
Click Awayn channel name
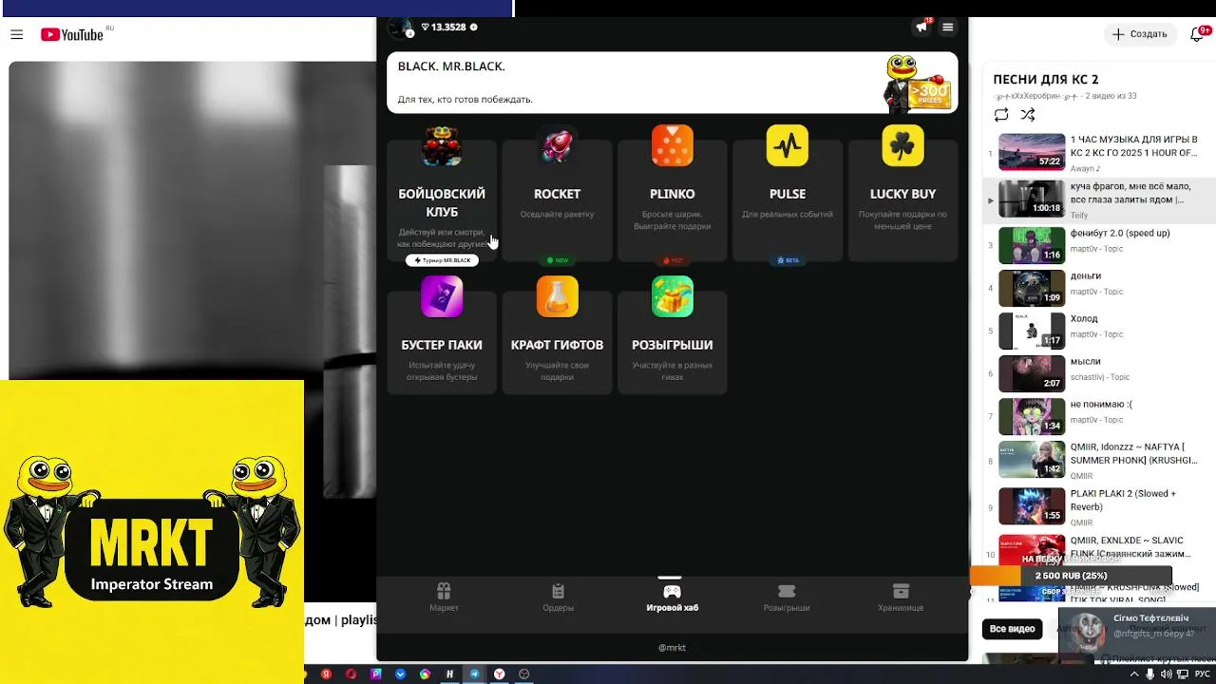click(1085, 168)
